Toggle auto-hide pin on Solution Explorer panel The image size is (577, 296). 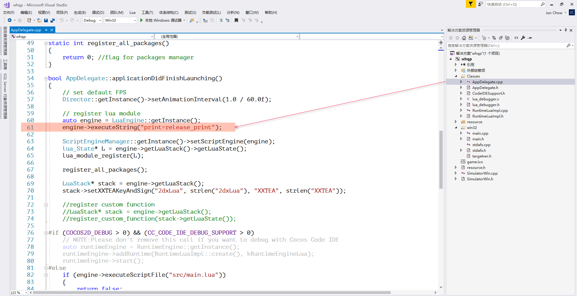click(566, 30)
